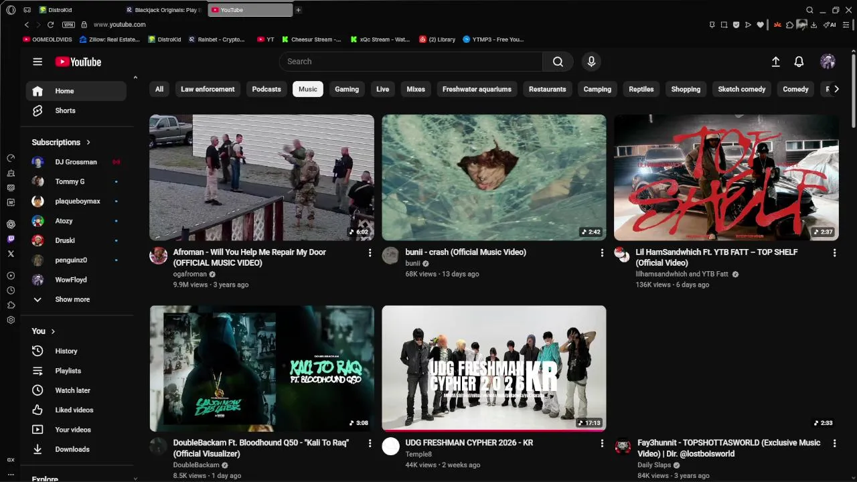Click the YouTube search input field
This screenshot has width=857, height=482.
[x=411, y=62]
